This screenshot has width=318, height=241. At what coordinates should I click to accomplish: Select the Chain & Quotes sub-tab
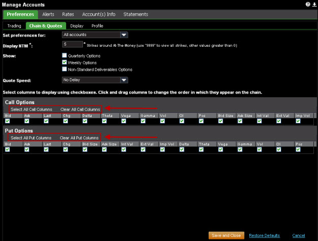coord(46,26)
